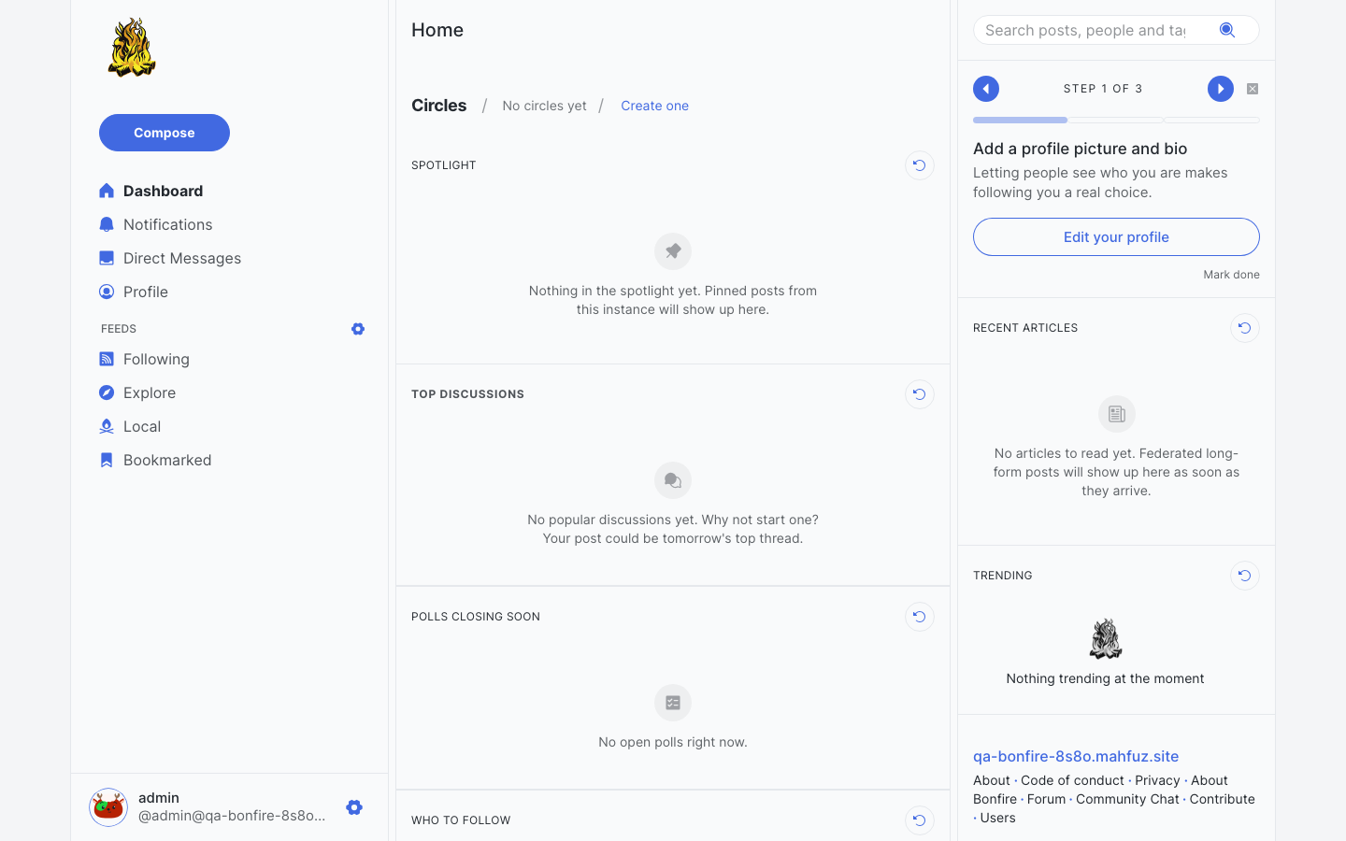This screenshot has height=841, width=1346.
Task: Refresh the Polls Closing Soon section
Action: 920,617
